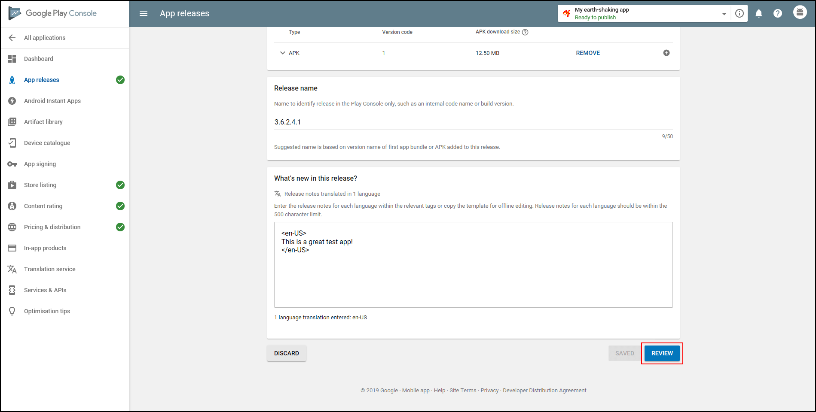The width and height of the screenshot is (816, 412).
Task: Open the hamburger navigation menu
Action: [x=144, y=13]
